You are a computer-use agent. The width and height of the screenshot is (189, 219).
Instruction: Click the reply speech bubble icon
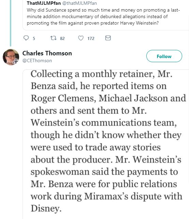pos(26,38)
